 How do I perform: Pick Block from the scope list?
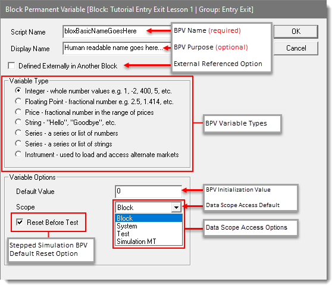(x=149, y=218)
